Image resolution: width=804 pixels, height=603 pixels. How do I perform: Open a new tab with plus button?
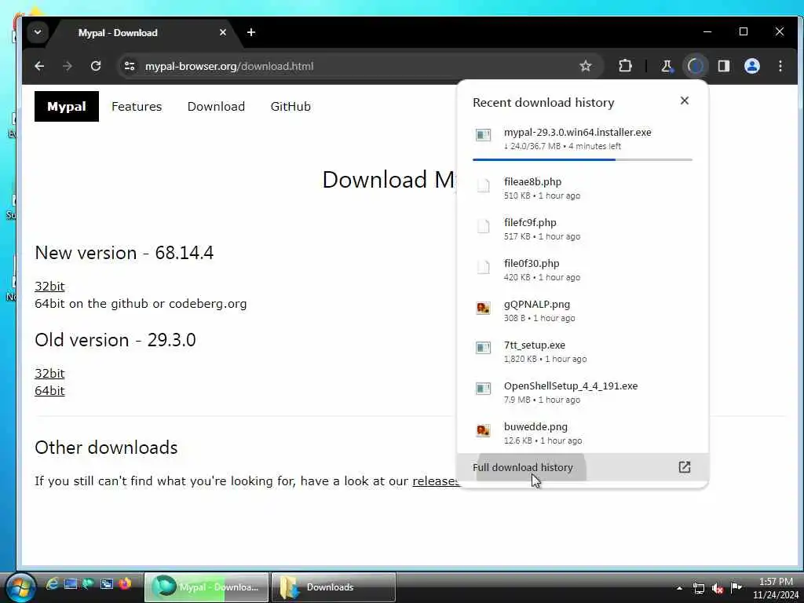click(250, 32)
